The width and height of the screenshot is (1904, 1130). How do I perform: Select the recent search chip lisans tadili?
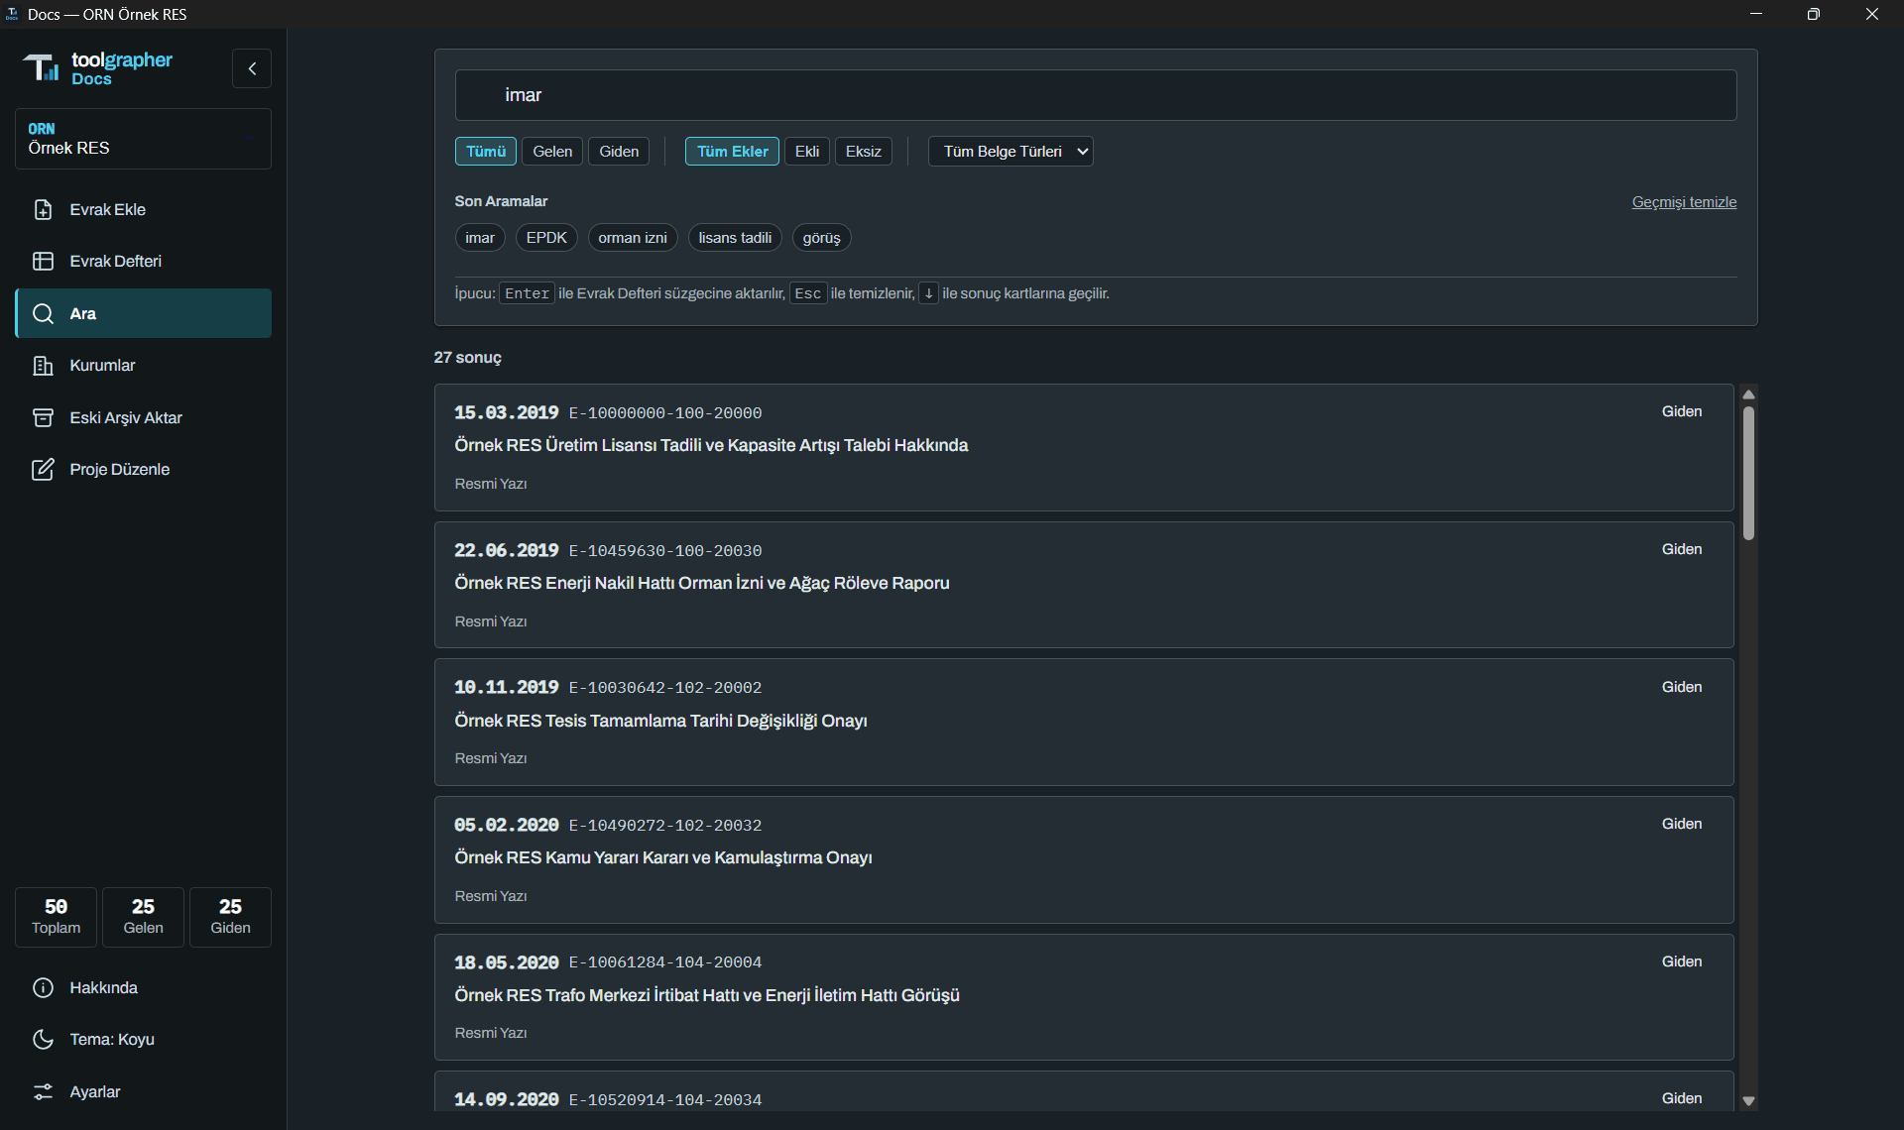tap(735, 238)
